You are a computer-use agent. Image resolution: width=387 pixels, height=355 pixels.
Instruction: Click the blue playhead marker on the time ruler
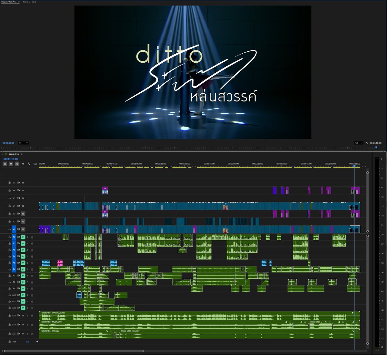(x=355, y=165)
